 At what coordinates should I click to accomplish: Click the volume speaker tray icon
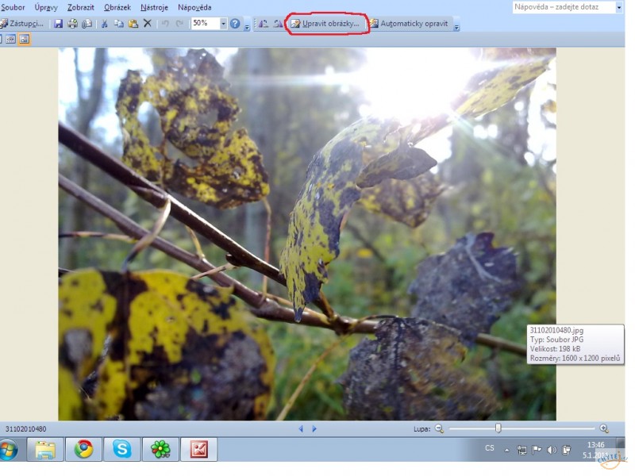coord(551,450)
